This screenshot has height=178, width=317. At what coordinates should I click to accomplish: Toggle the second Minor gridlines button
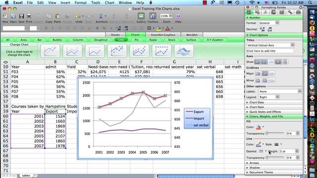pyautogui.click(x=265, y=80)
